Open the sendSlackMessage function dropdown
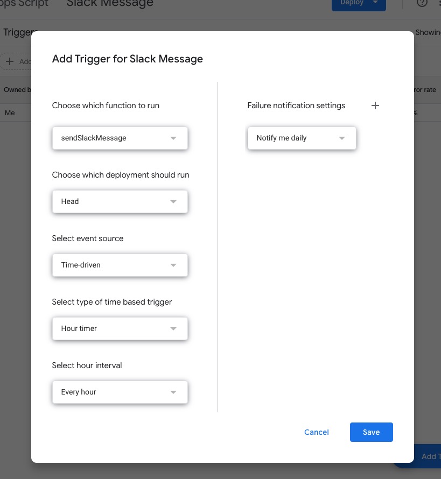441x479 pixels. (120, 138)
